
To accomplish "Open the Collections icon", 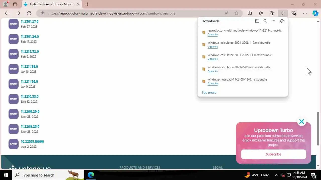I will click(x=272, y=13).
